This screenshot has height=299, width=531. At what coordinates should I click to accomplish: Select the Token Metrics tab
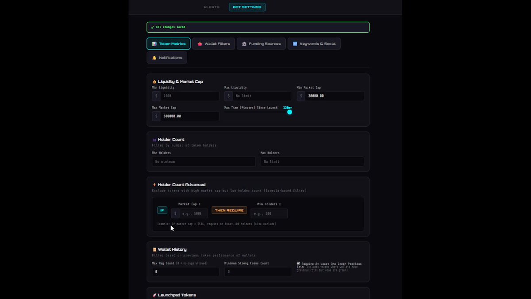(x=169, y=43)
